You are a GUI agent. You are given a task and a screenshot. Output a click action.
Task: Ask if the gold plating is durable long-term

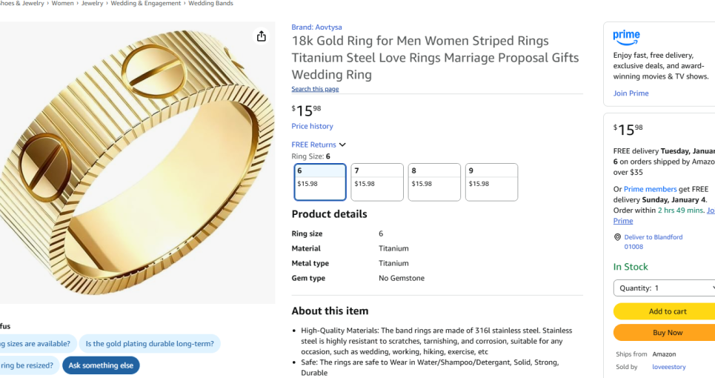click(150, 343)
